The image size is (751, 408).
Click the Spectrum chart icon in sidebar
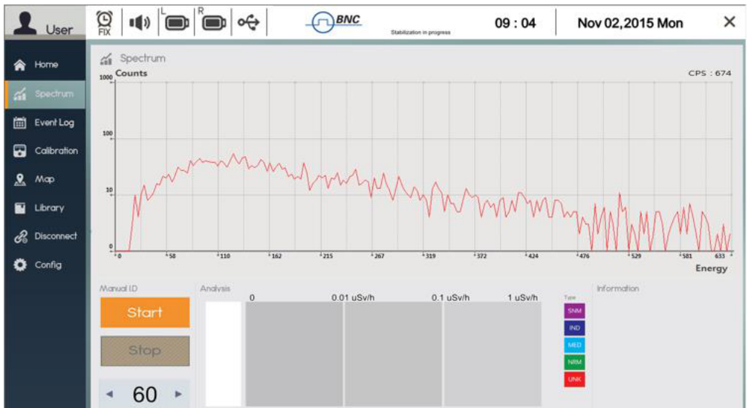tap(19, 94)
